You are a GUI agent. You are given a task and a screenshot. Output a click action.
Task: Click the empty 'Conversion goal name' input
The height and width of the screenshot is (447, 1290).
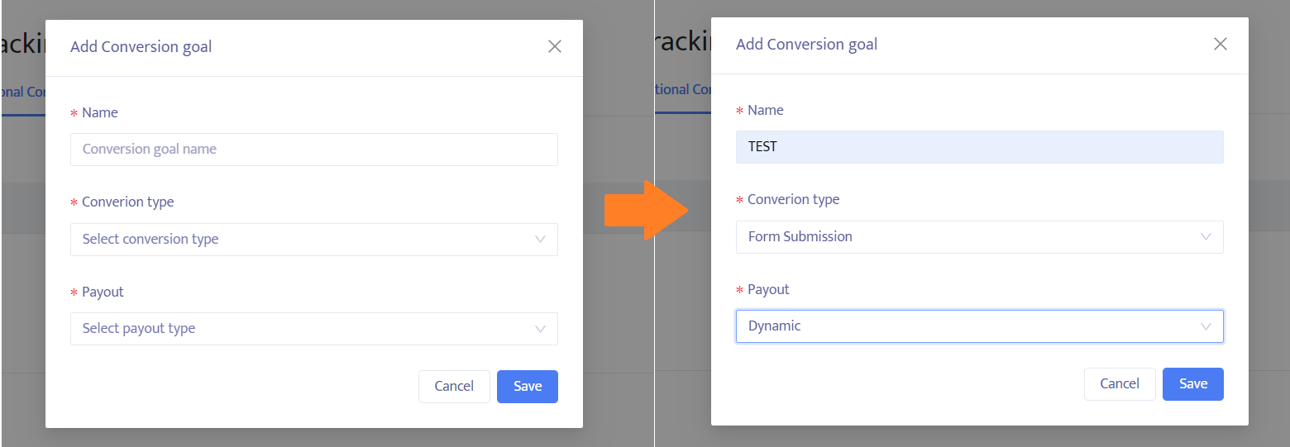(313, 150)
